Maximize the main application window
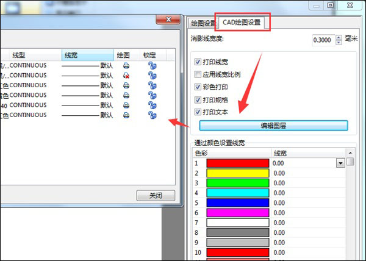 click(330, 5)
